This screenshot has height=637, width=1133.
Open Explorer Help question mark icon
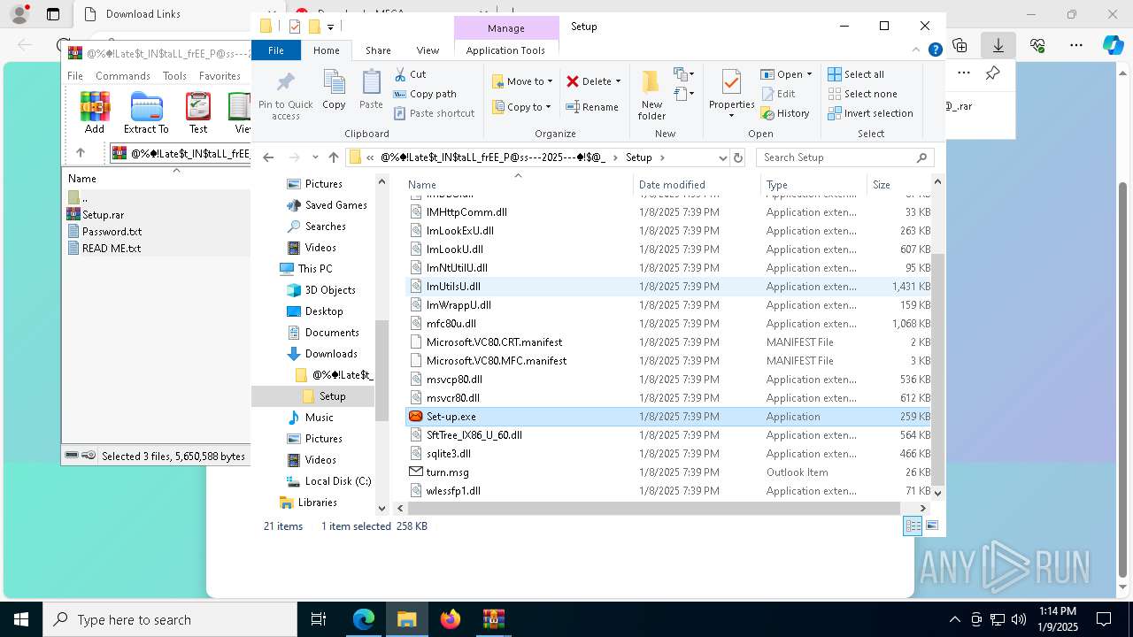[935, 50]
